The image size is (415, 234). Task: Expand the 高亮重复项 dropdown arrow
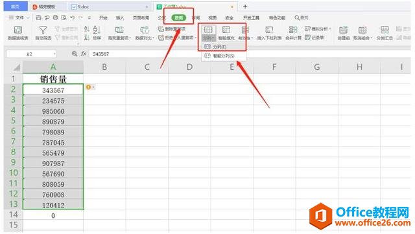(130, 38)
